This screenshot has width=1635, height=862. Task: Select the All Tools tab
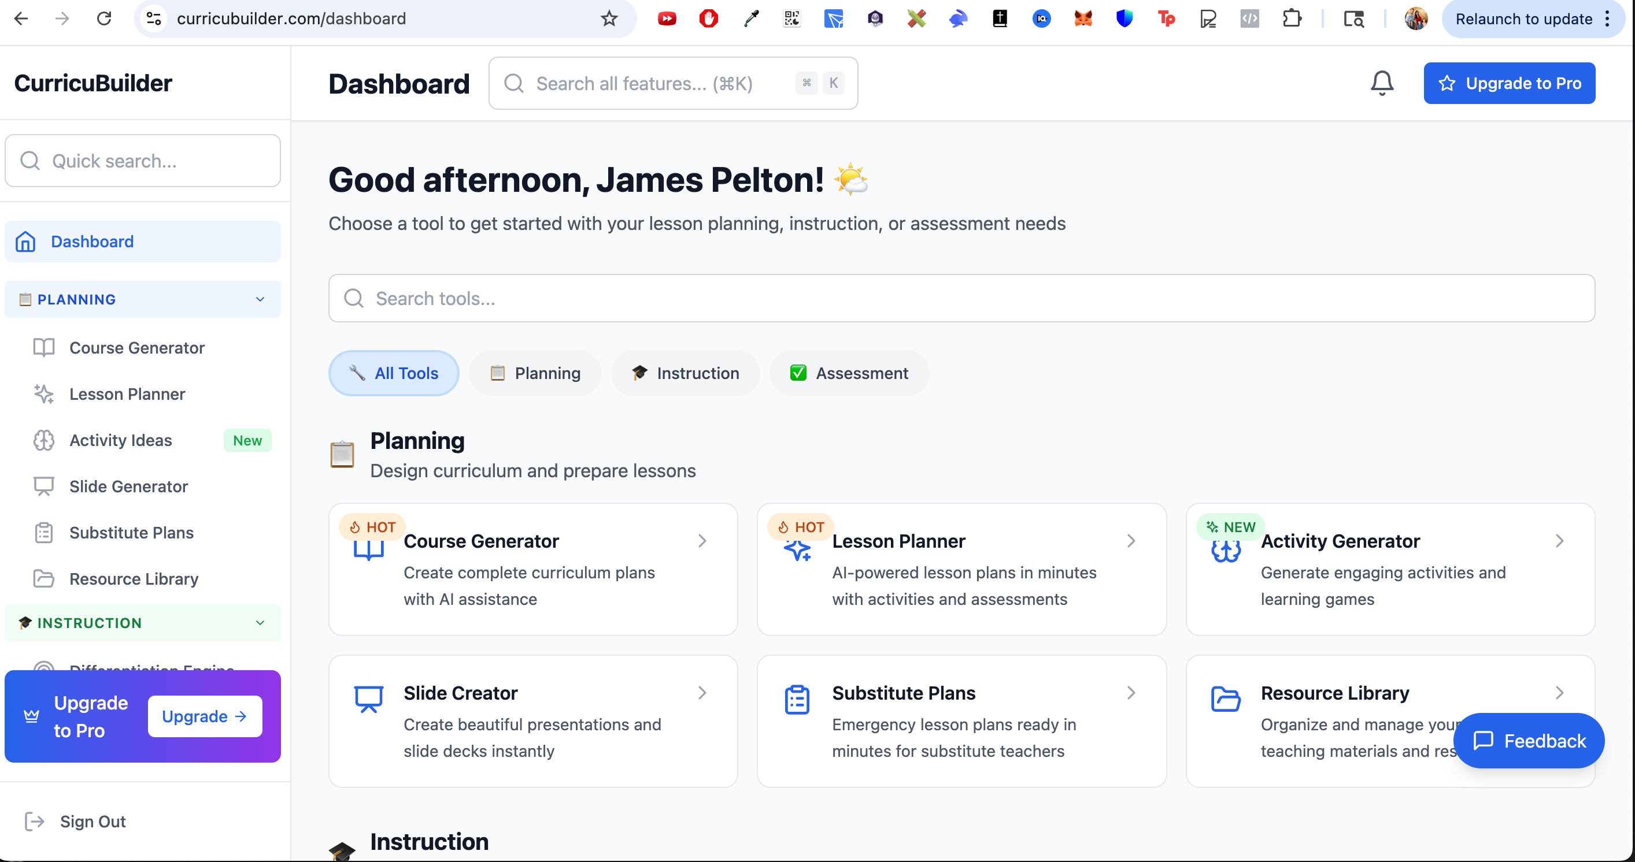point(394,373)
